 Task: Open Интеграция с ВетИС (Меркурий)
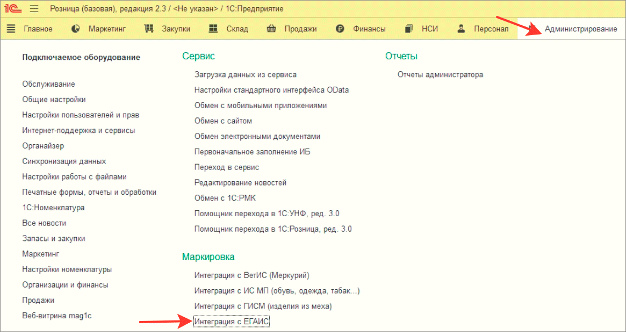pyautogui.click(x=252, y=275)
